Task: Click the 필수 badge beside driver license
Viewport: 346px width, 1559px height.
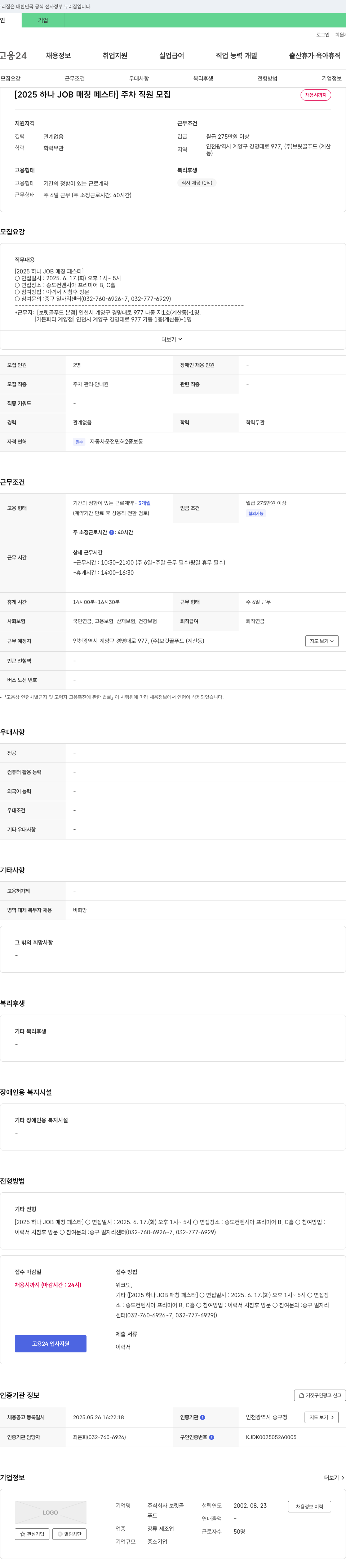Action: tap(79, 442)
